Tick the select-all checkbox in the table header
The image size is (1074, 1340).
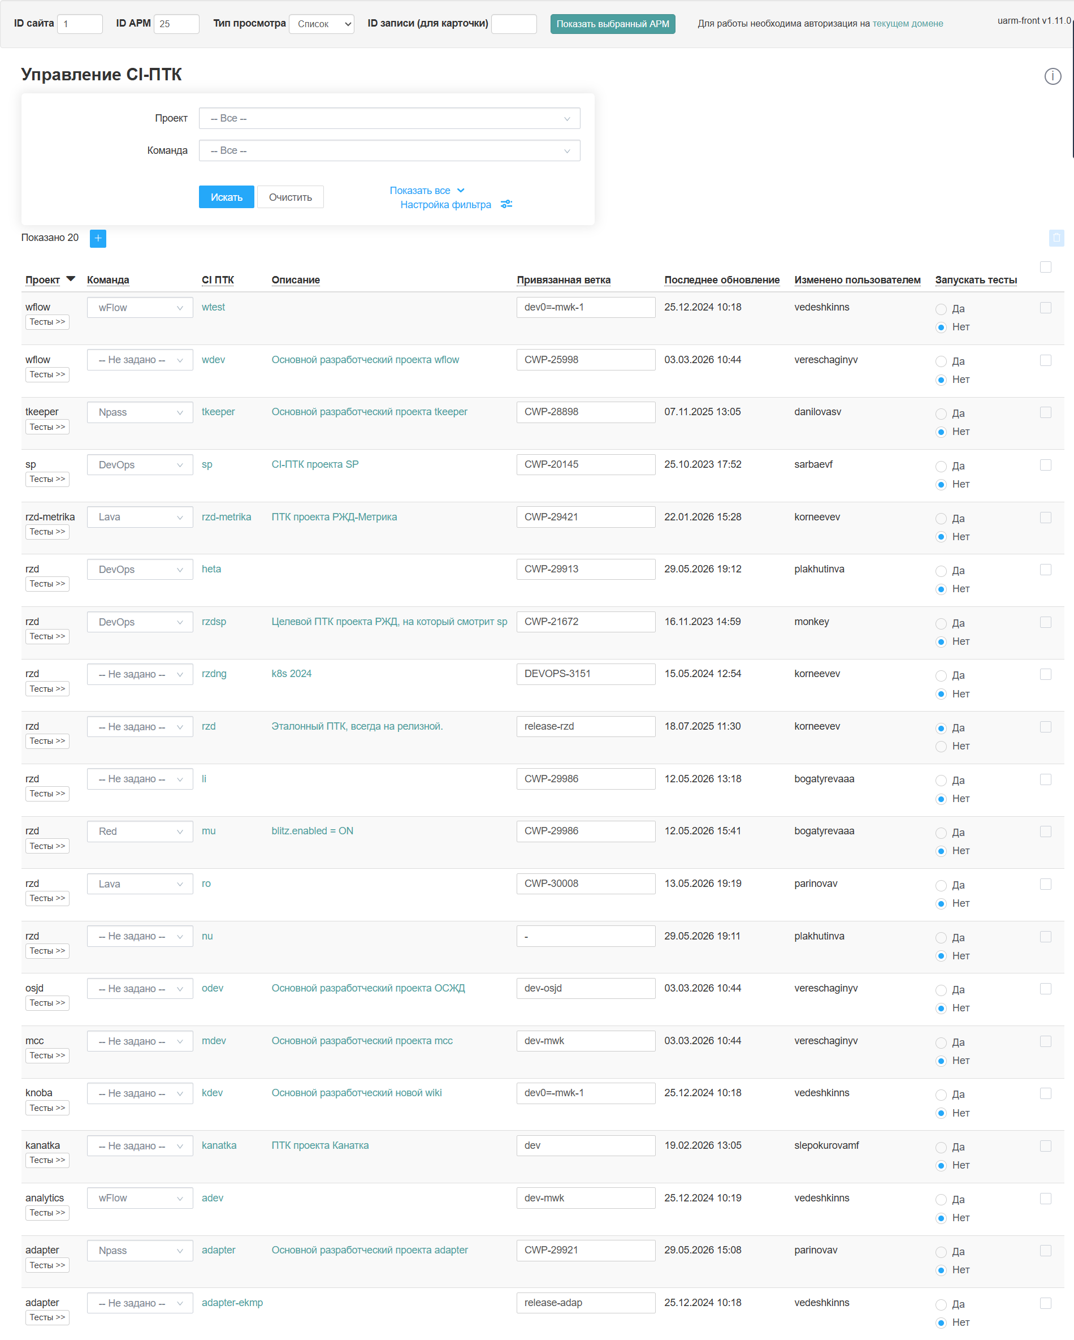tap(1045, 266)
